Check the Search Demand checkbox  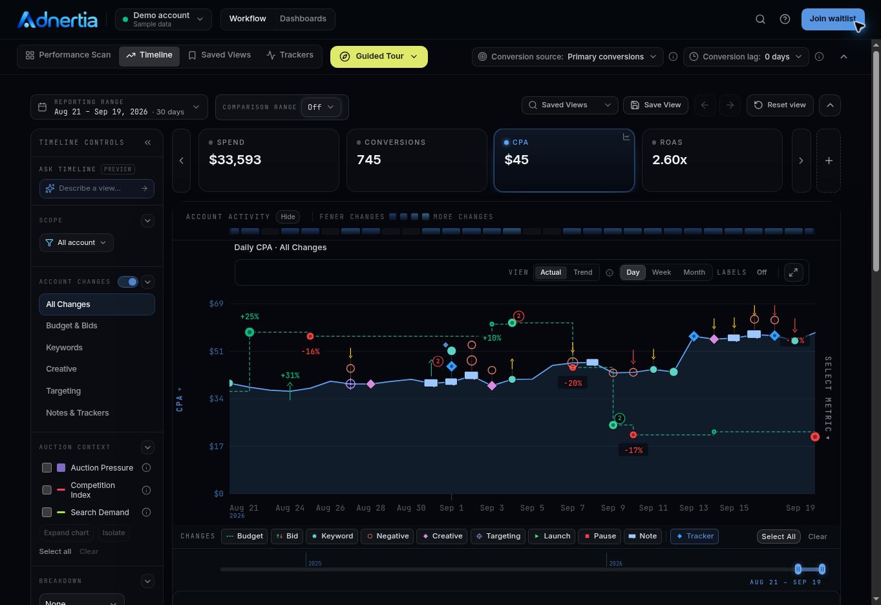(x=47, y=513)
